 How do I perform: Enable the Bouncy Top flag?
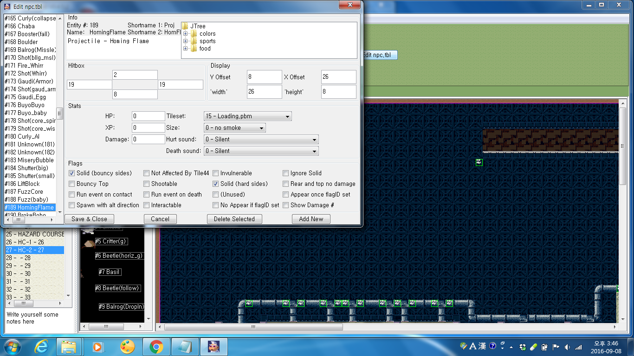pyautogui.click(x=72, y=184)
